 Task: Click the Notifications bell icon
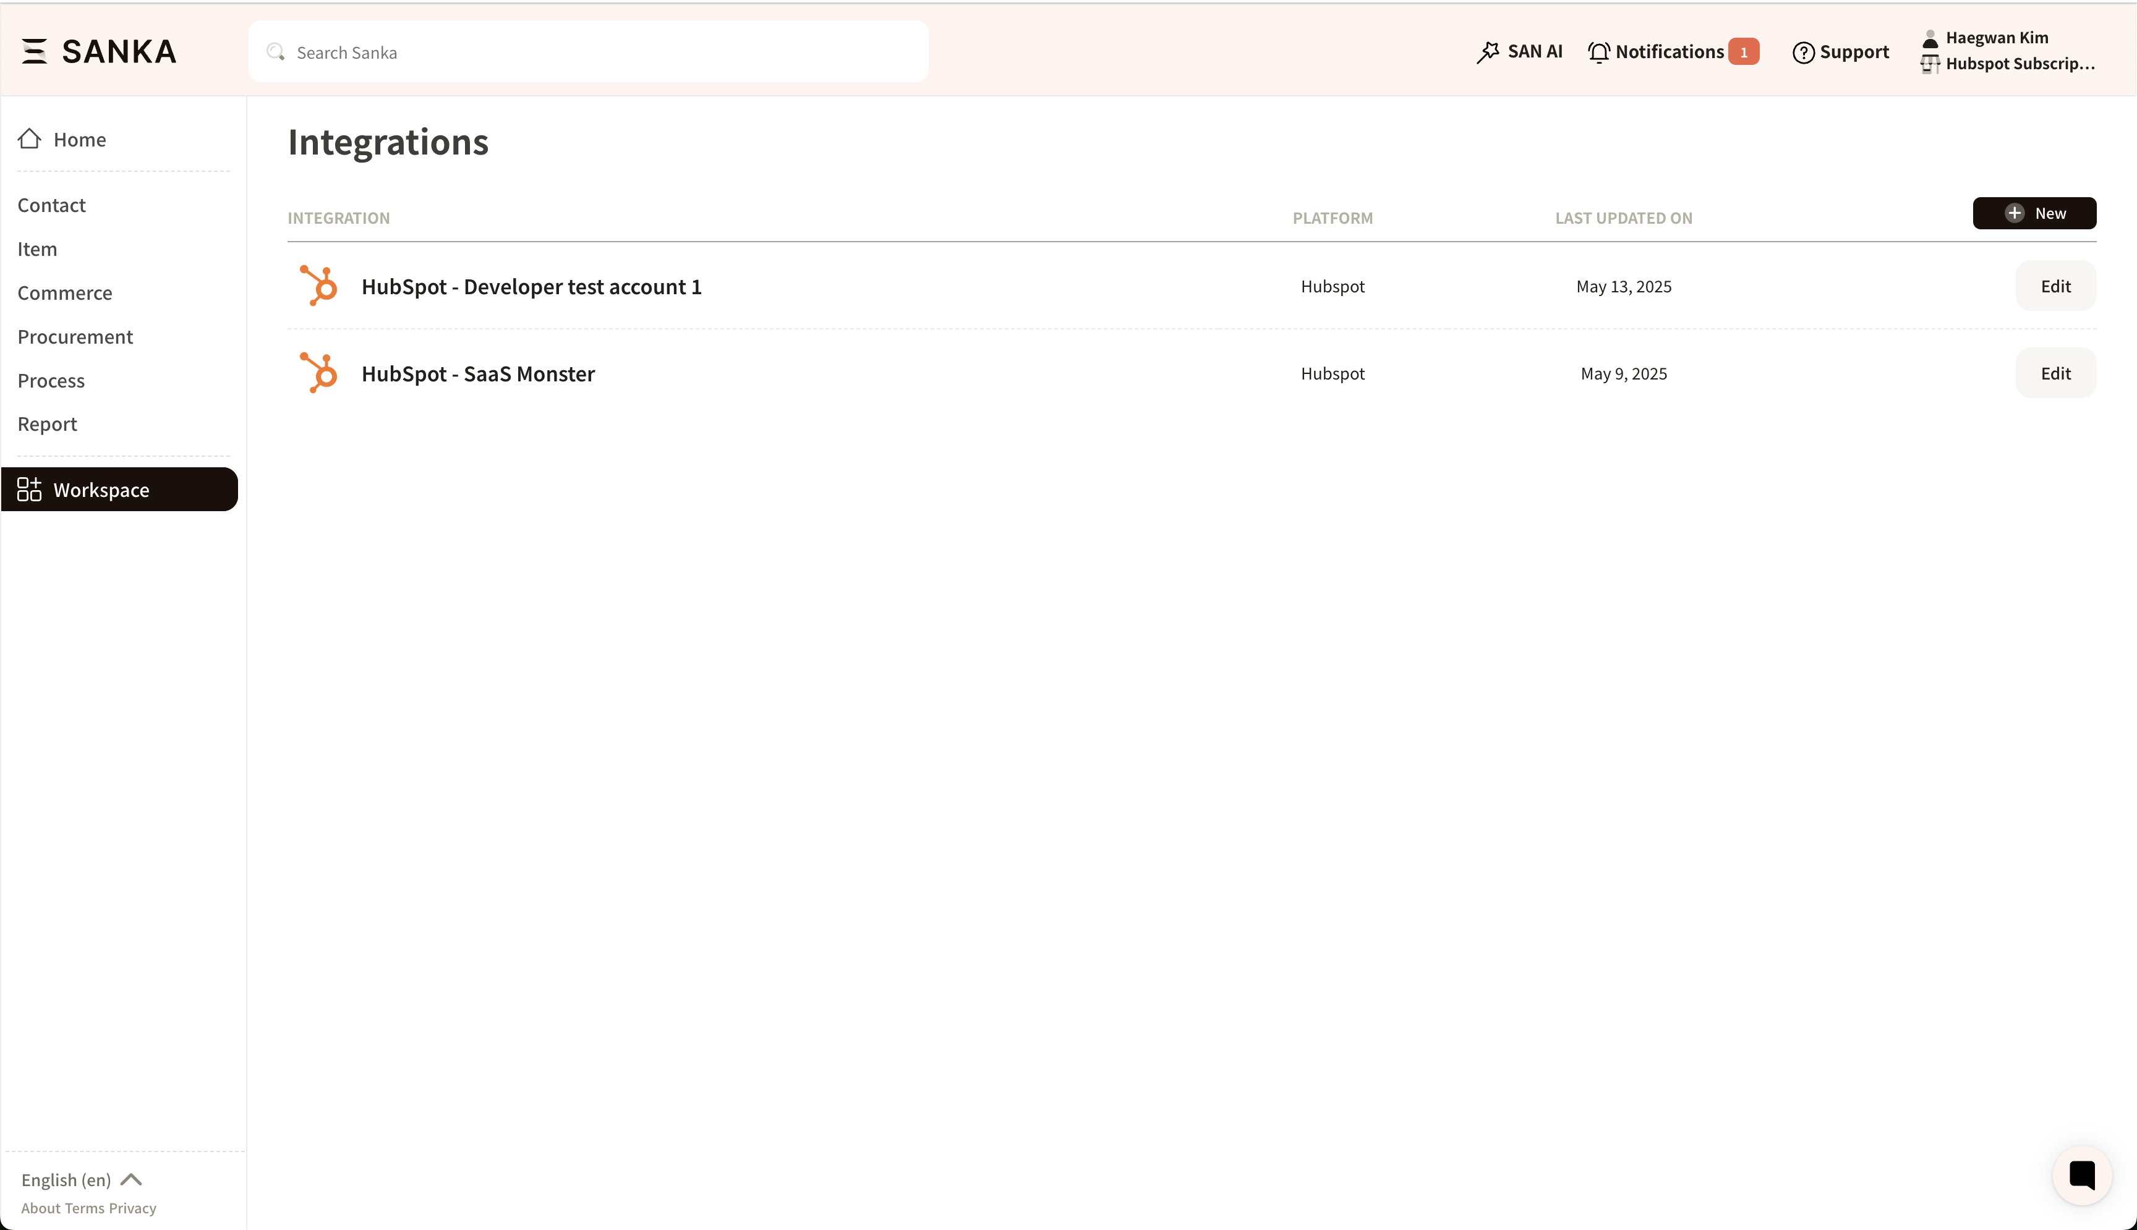(1599, 53)
